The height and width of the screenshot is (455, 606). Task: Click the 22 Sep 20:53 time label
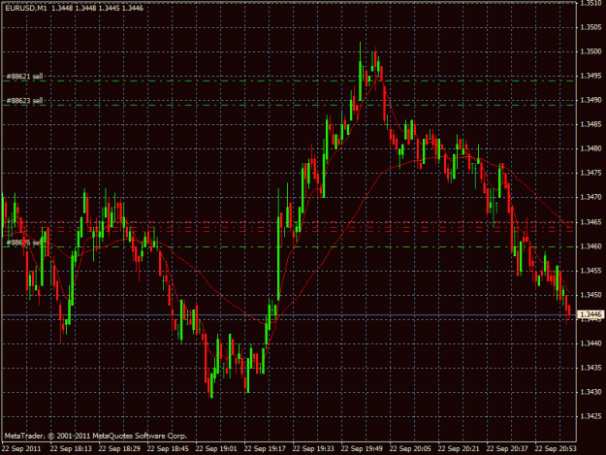tap(556, 449)
